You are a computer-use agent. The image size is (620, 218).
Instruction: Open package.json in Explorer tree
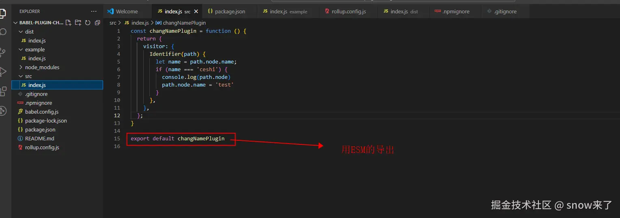57,129
